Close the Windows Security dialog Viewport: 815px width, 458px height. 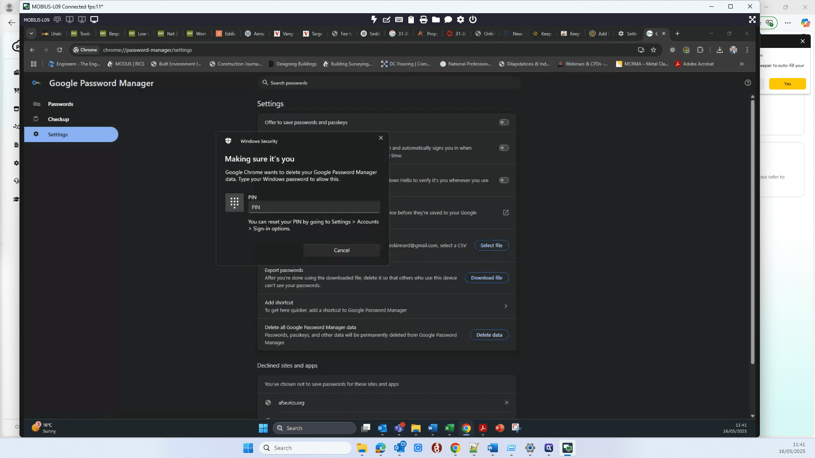click(381, 138)
